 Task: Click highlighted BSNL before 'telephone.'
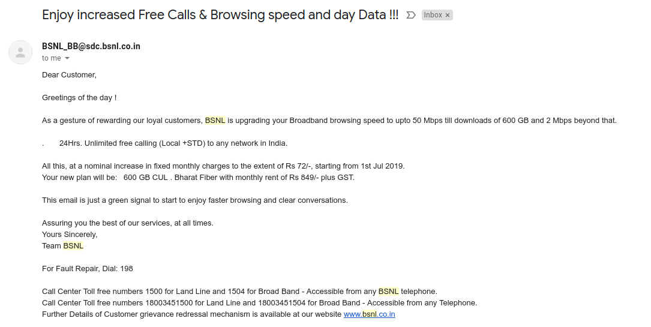click(x=388, y=292)
